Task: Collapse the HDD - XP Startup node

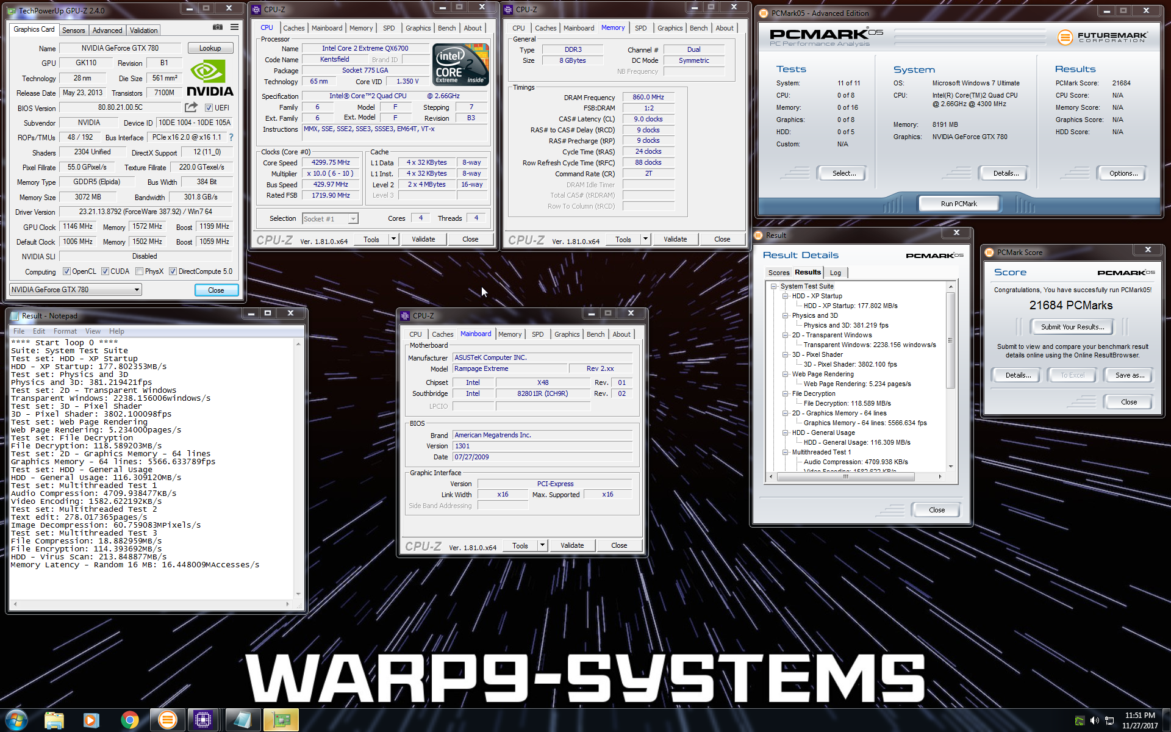Action: tap(786, 296)
